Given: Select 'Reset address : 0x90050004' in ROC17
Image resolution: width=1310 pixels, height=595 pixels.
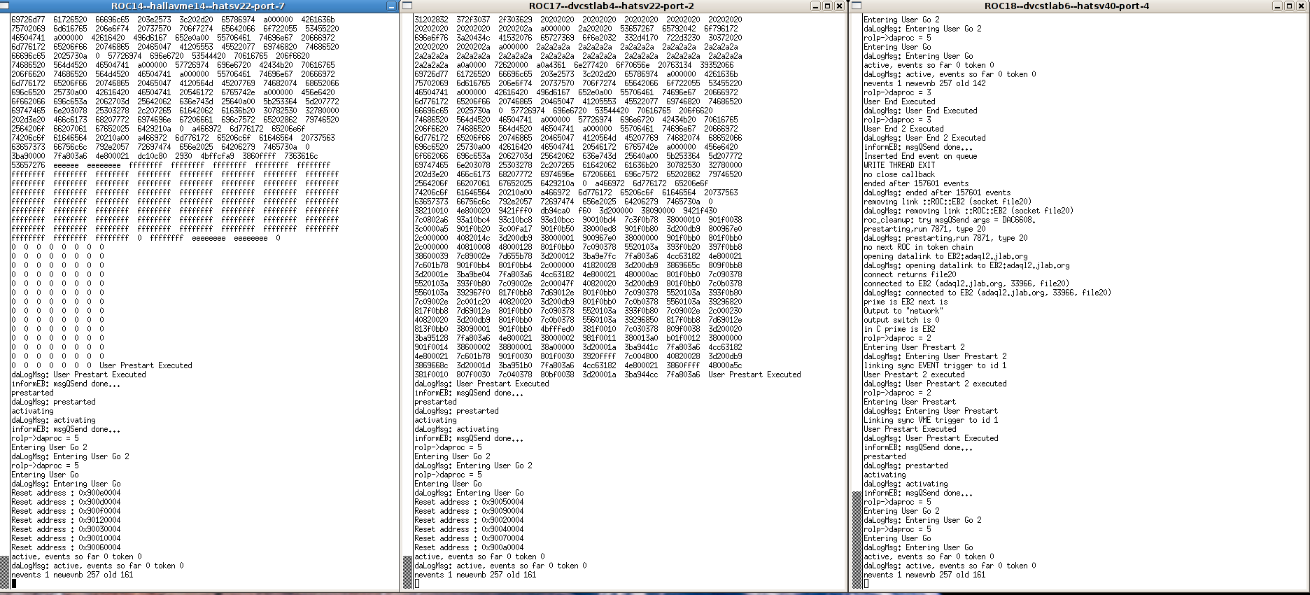Looking at the screenshot, I should coord(469,502).
